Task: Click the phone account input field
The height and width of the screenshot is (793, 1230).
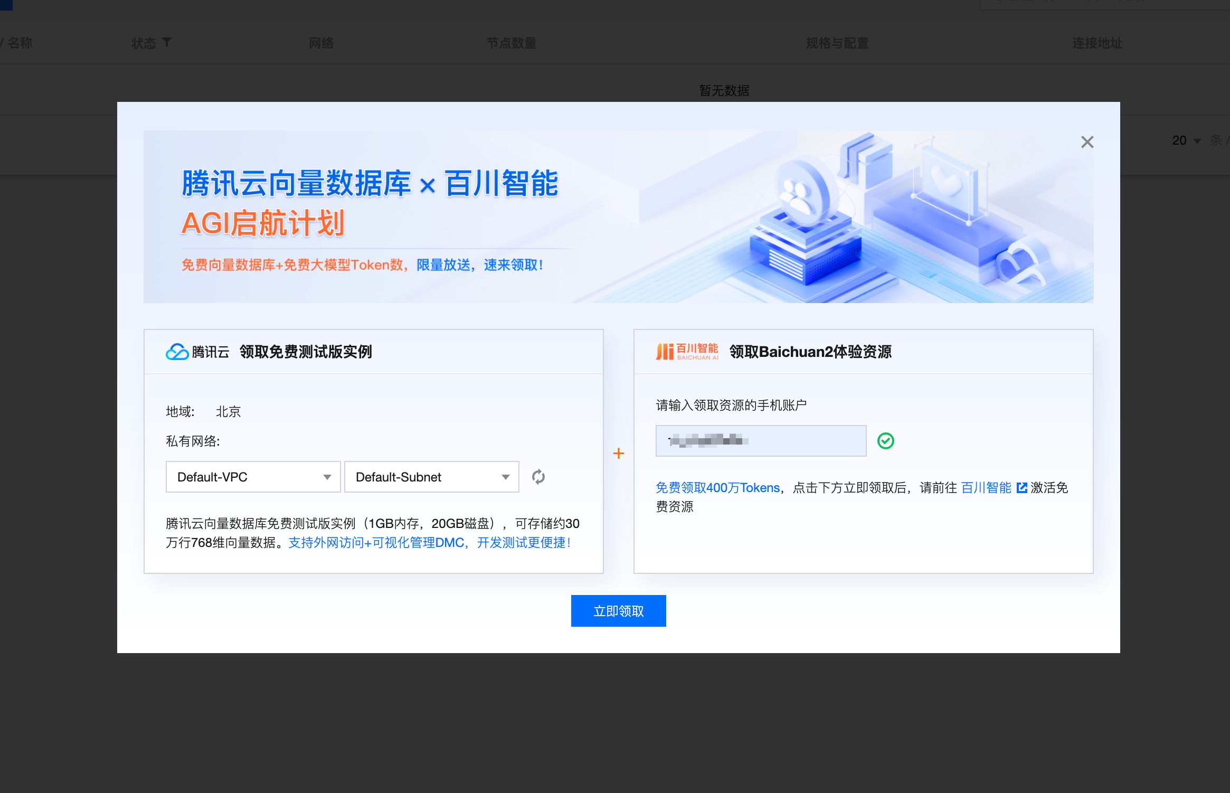Action: point(760,441)
